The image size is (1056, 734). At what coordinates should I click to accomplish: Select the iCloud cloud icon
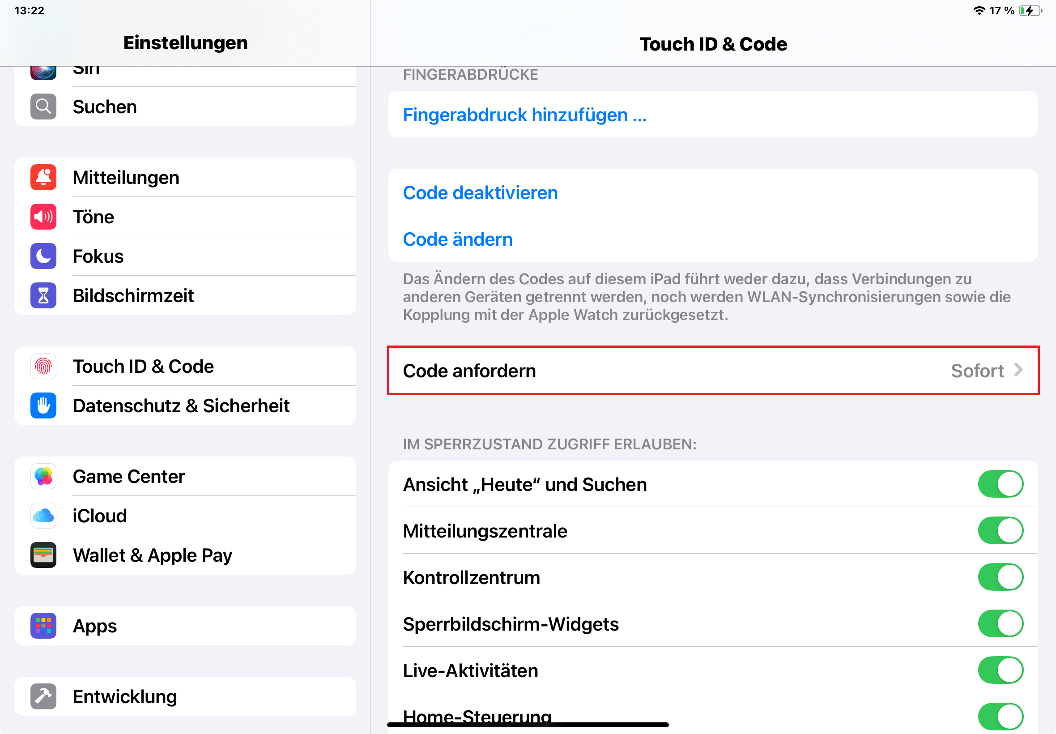[x=43, y=516]
